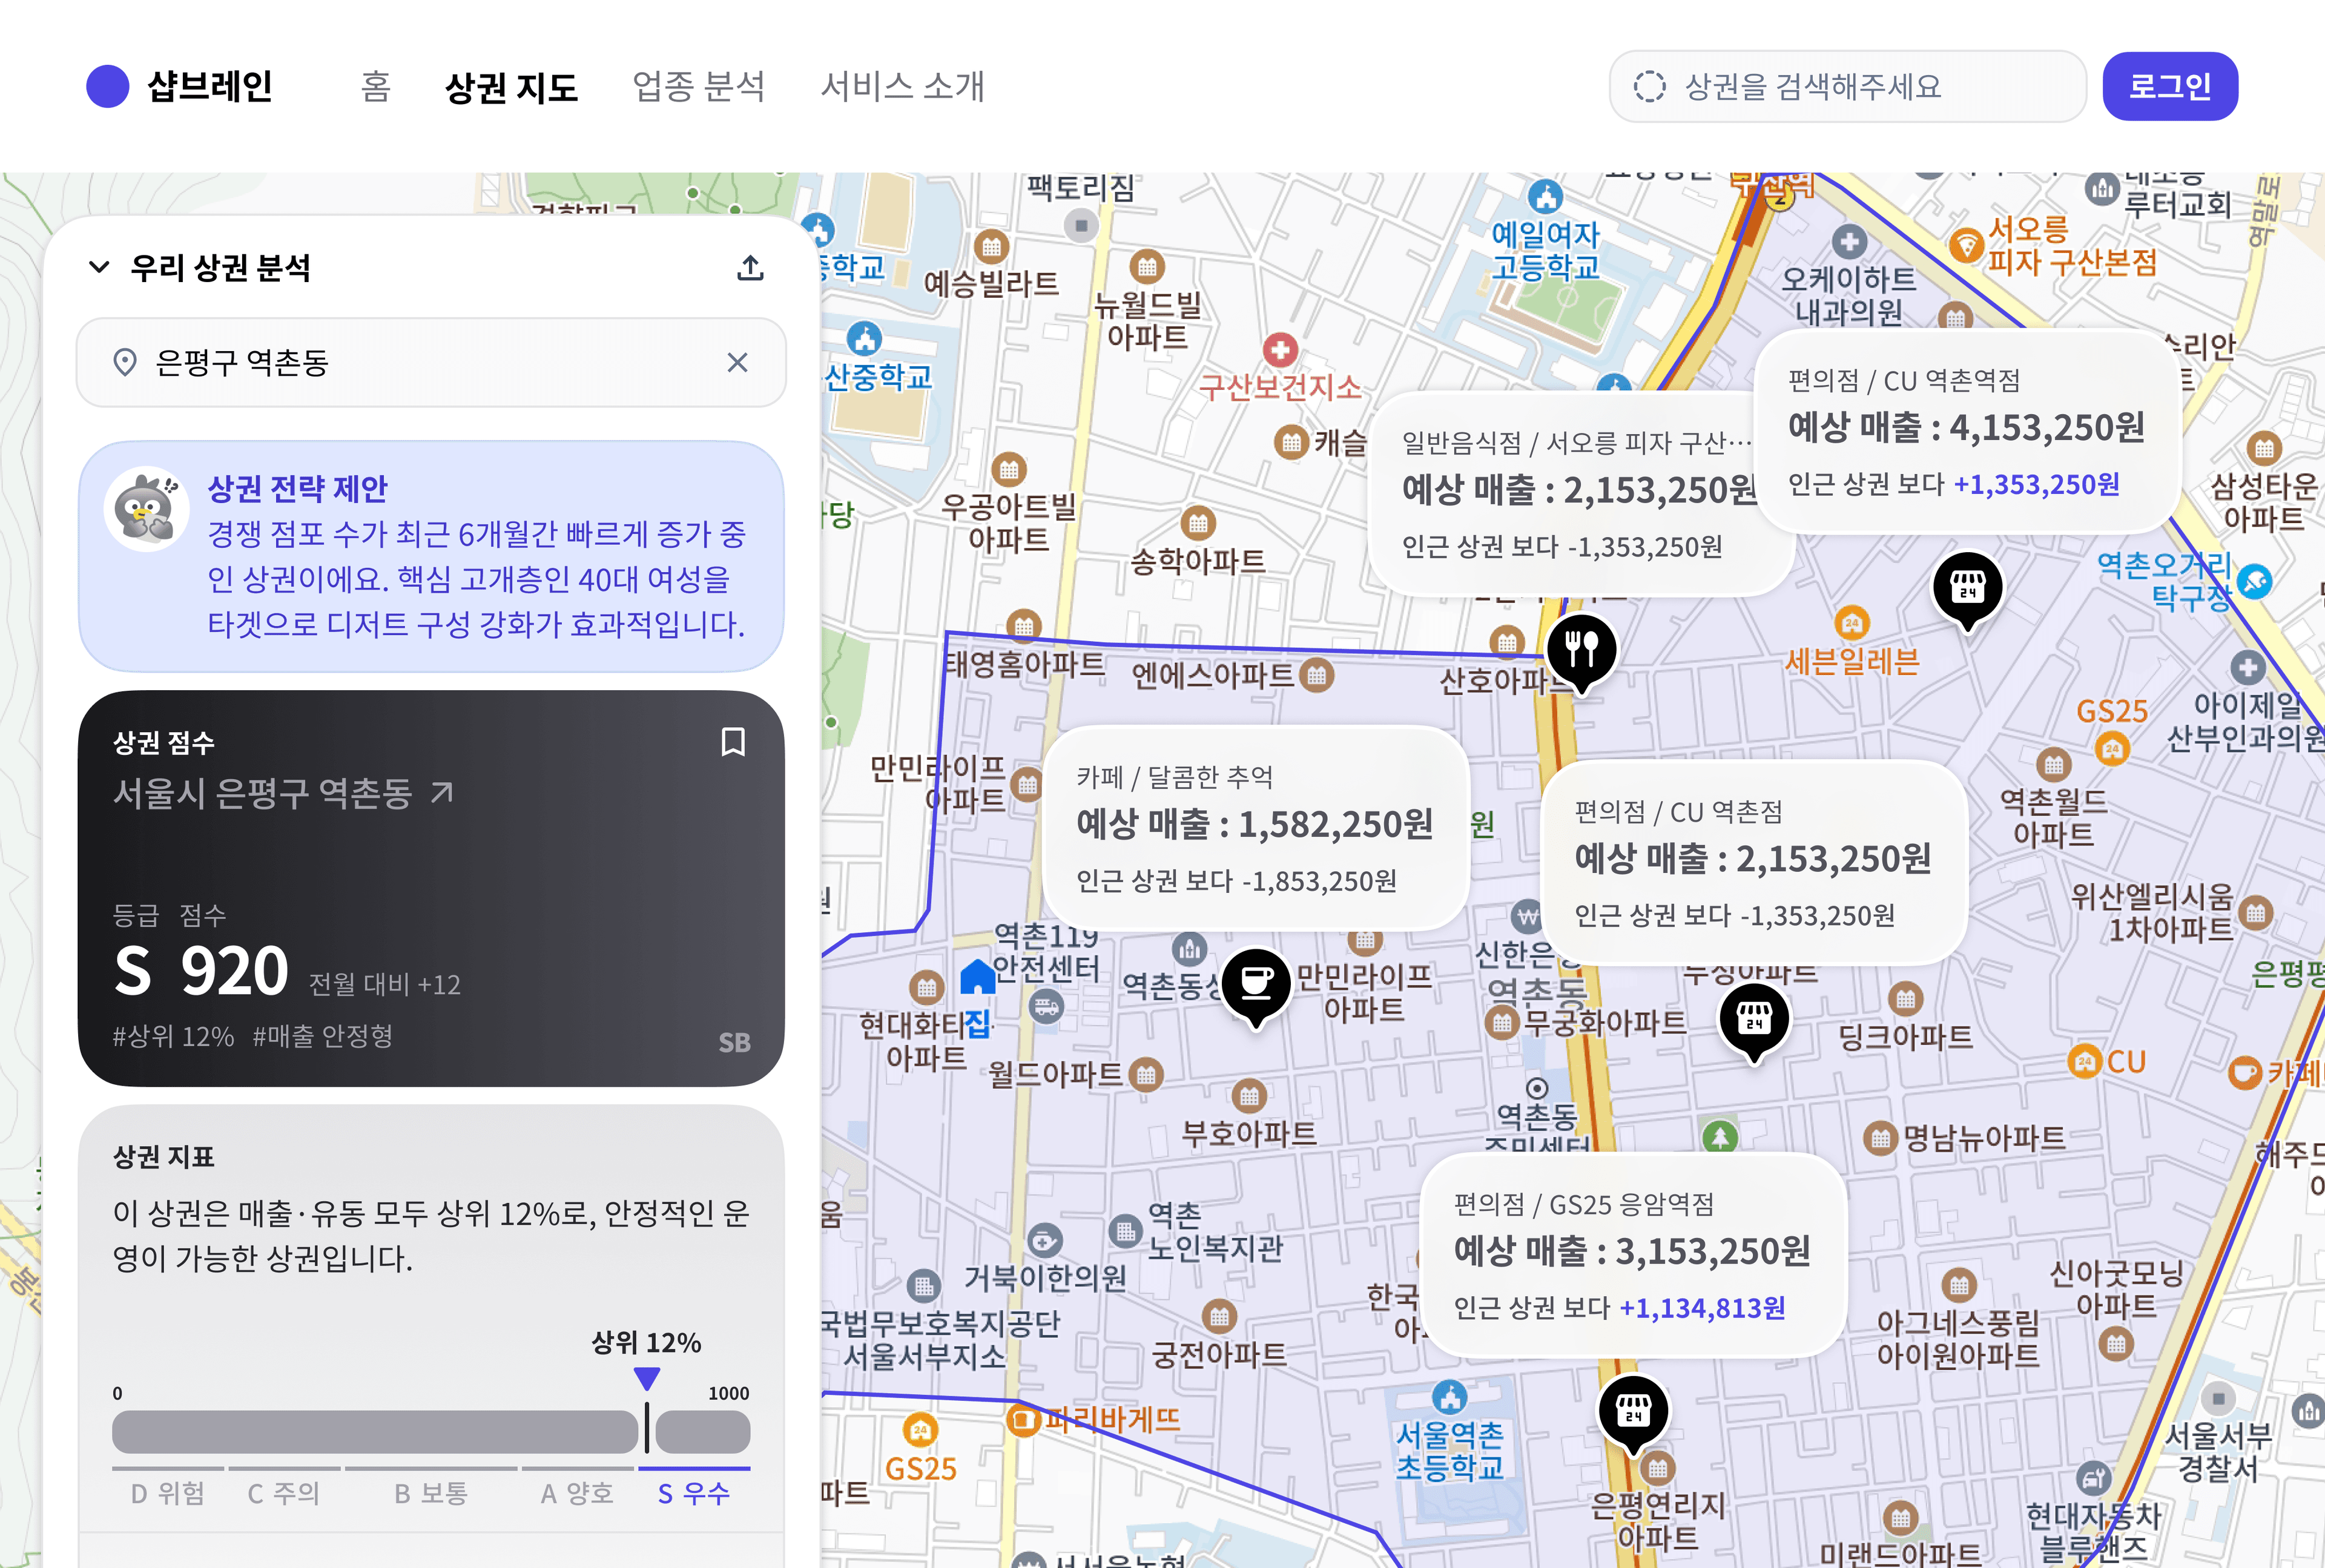Image resolution: width=2325 pixels, height=1568 pixels.
Task: Click the 거북이한의원 clinic icon
Action: click(x=1045, y=1241)
